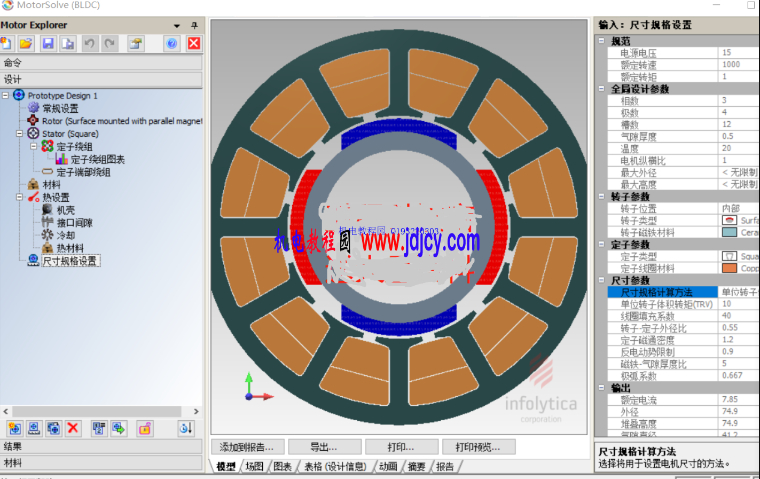Viewport: 760px width, 479px height.
Task: Select the 热设置 node
Action: point(56,198)
